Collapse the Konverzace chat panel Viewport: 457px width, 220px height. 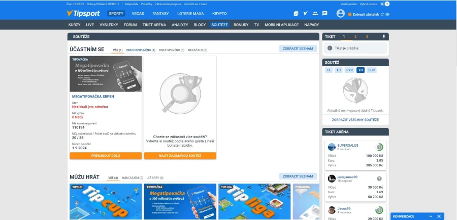(431, 216)
